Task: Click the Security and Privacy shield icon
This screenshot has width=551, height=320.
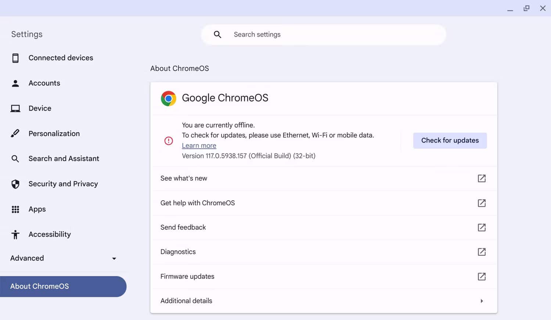Action: click(x=15, y=184)
